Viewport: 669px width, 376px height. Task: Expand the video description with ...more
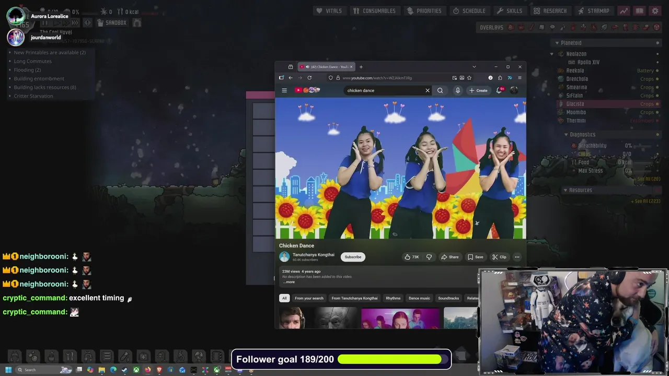(x=289, y=282)
